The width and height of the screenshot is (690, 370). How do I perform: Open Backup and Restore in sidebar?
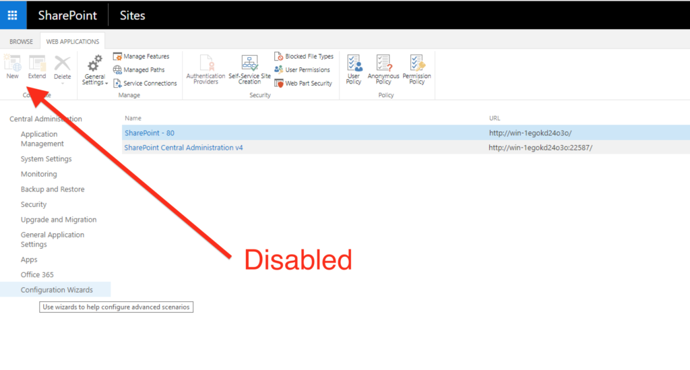click(53, 189)
